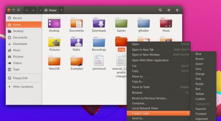Viewport: 221px width, 121px height.
Task: Select the snap folder icon
Action: (121, 41)
